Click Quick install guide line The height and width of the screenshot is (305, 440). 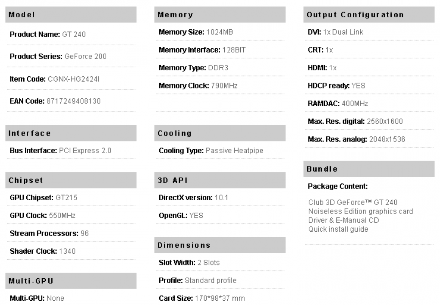point(338,229)
